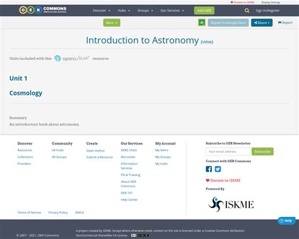Open the search magnifier icon

247,11
